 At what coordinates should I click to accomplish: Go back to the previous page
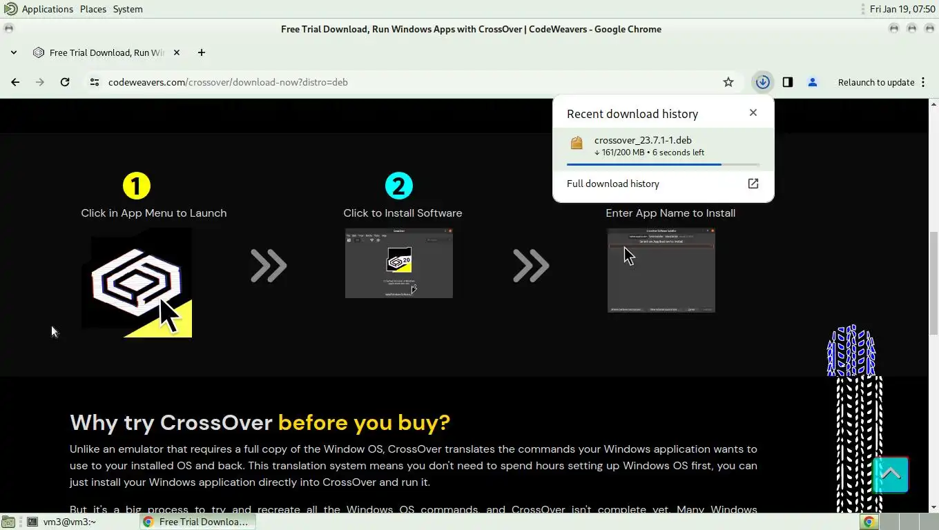(x=15, y=82)
